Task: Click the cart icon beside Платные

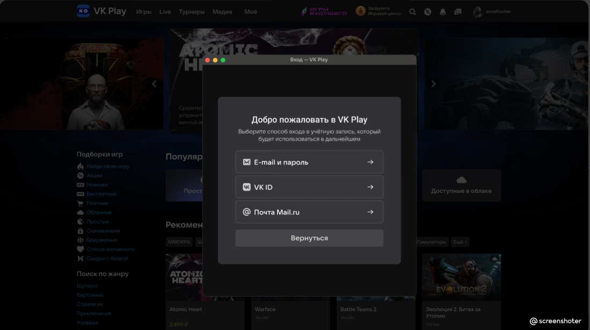Action: click(x=80, y=203)
